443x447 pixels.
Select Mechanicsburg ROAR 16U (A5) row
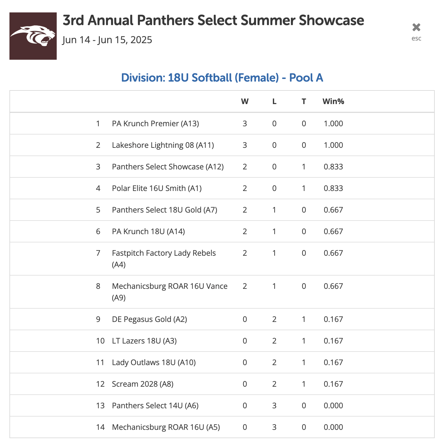pos(222,427)
